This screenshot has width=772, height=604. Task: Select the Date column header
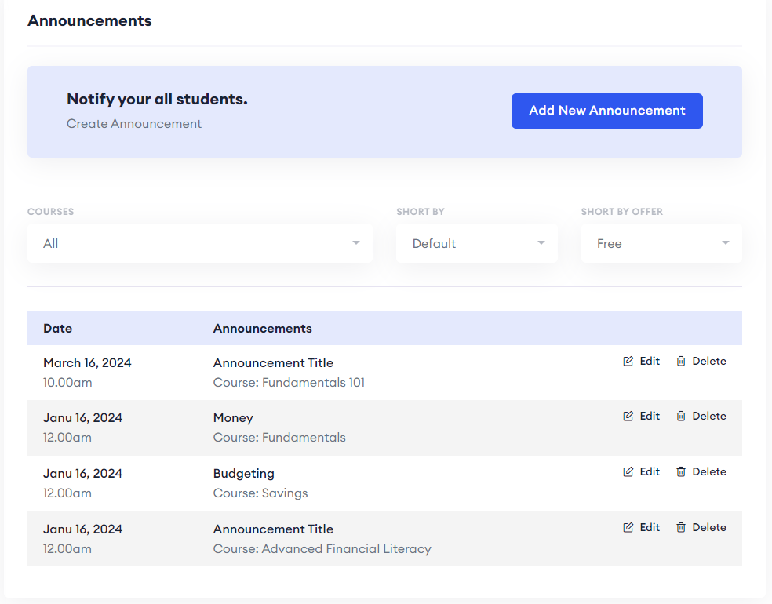coord(57,328)
